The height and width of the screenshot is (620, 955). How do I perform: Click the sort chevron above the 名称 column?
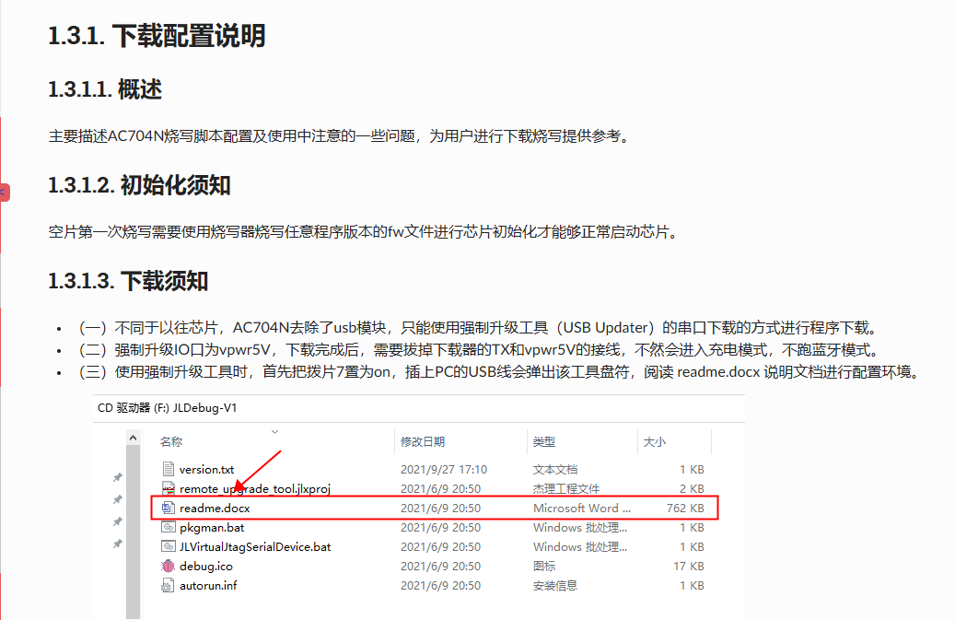pyautogui.click(x=274, y=432)
